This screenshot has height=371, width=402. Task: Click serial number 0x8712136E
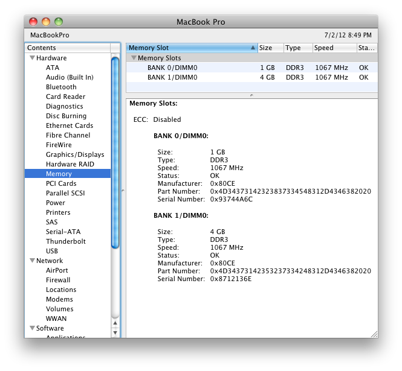[231, 279]
